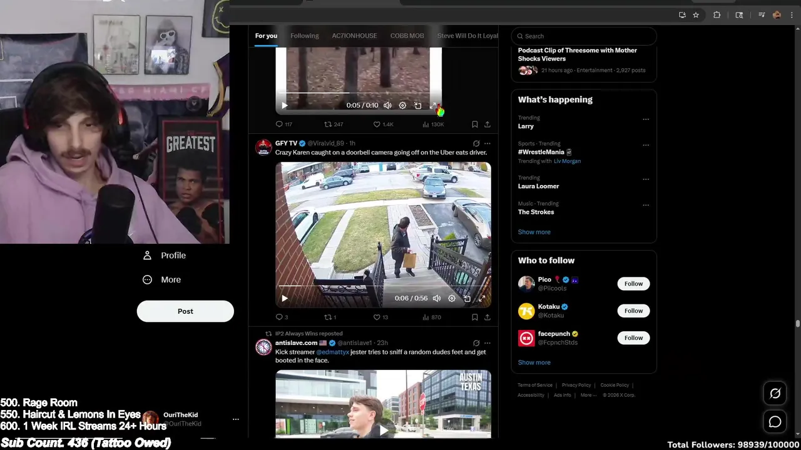Open GFY TV profile avatar

(263, 147)
